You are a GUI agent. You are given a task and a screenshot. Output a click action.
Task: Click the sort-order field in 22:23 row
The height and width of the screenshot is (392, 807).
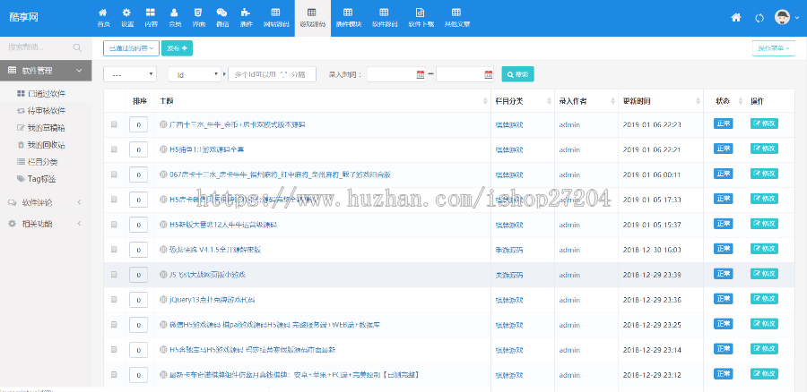tap(138, 124)
